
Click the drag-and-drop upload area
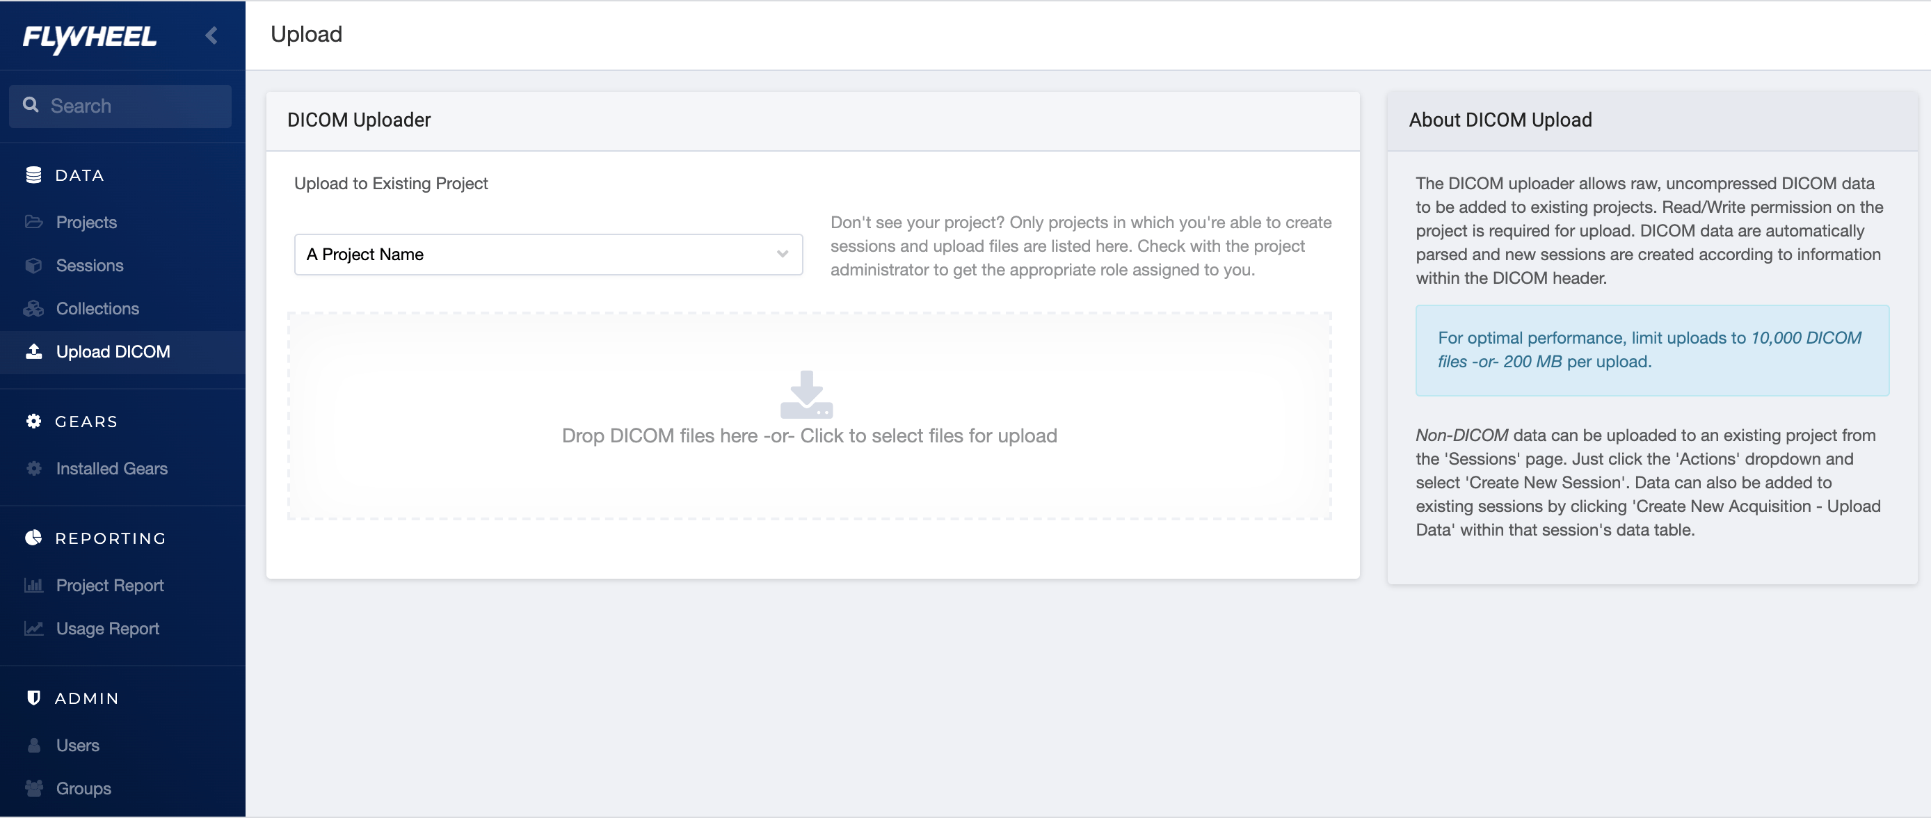[809, 415]
